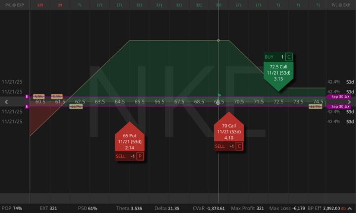Viewport: 356px width, 213px height.
Task: Click the SELL label on the 65 Put card
Action: pyautogui.click(x=120, y=156)
